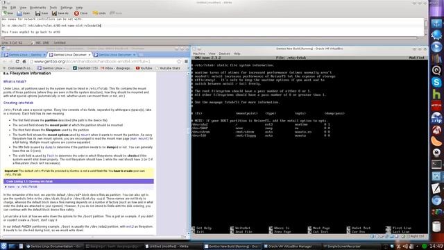Click the white cylinder icon at dock bottom
This screenshot has width=444, height=250.
tap(436, 226)
